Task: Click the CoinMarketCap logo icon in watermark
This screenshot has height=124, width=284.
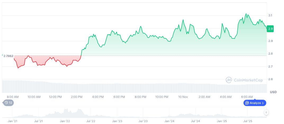Action: click(x=229, y=80)
